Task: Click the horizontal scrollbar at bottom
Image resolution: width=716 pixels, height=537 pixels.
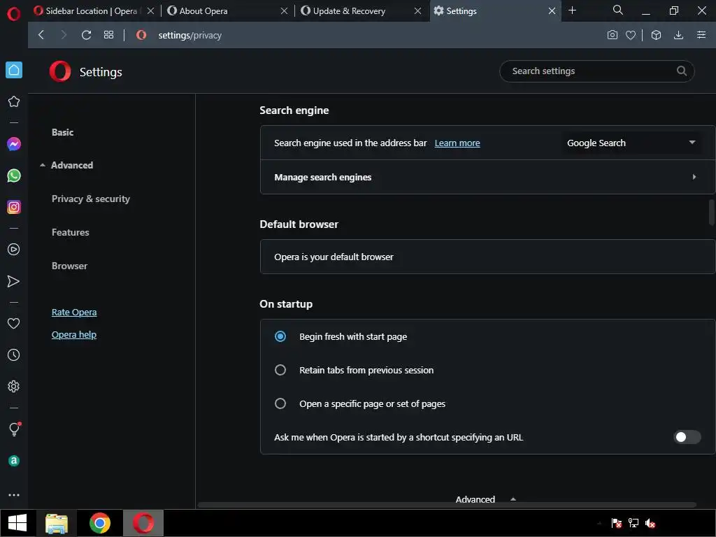Action: point(447,505)
